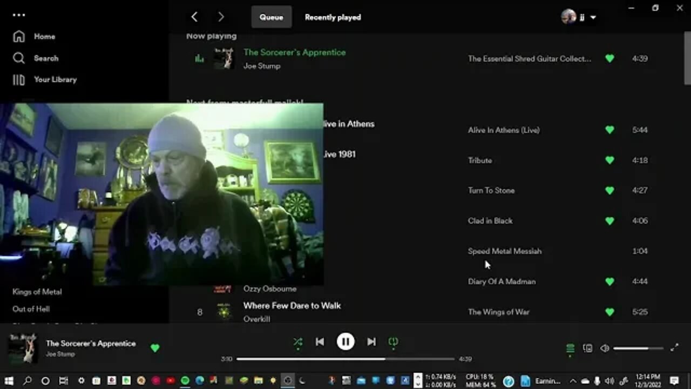Unlike the track from album Tribute

pos(609,160)
